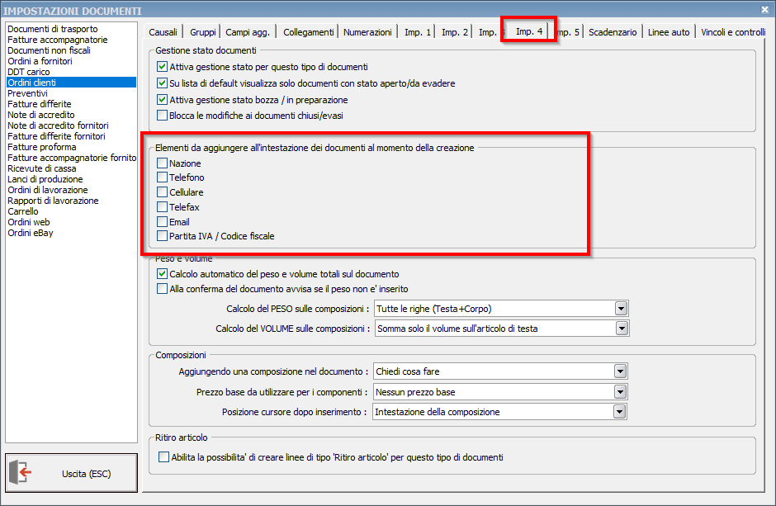Select 'Ricevute di cassa' in the list
The width and height of the screenshot is (776, 506).
click(x=71, y=168)
